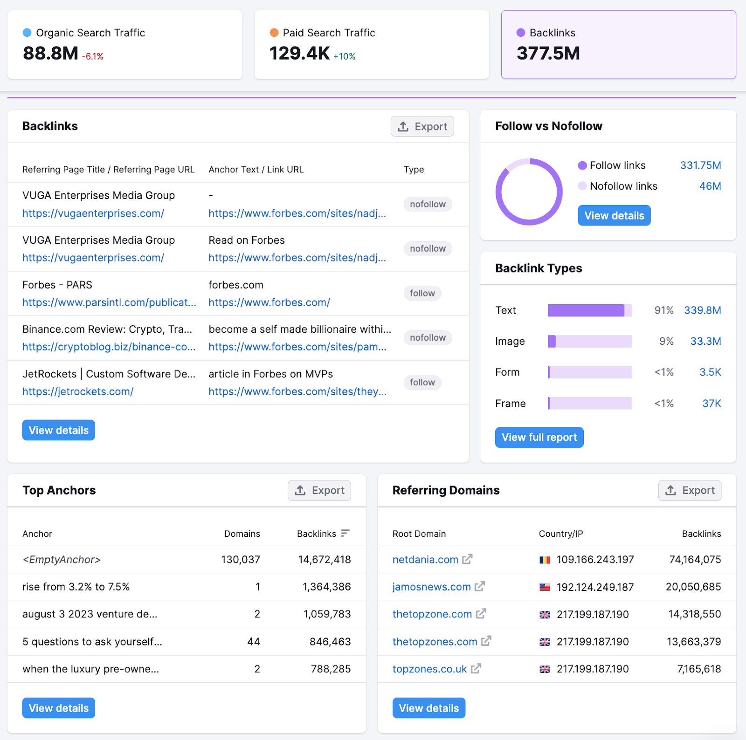Select the Paid Search Traffic card

pyautogui.click(x=371, y=44)
